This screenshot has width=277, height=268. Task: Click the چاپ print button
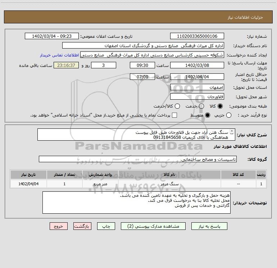(x=106, y=226)
